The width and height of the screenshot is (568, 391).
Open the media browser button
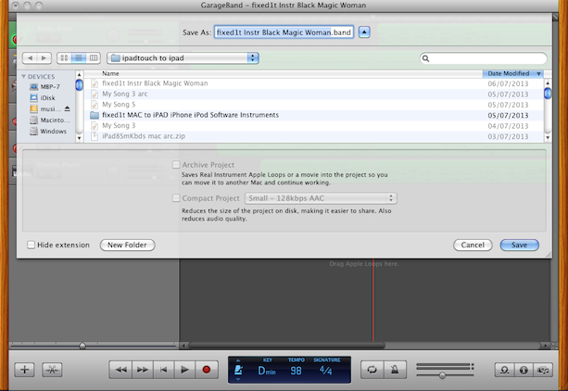(543, 370)
